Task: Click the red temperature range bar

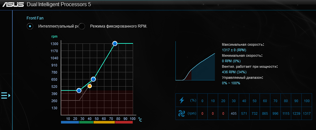Action: [124, 122]
